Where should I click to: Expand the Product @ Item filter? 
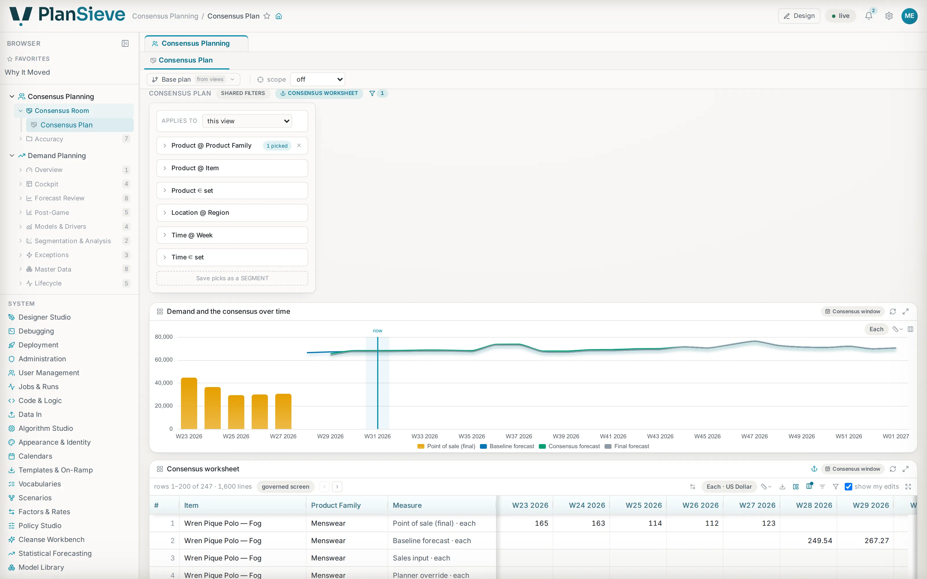[x=232, y=168]
